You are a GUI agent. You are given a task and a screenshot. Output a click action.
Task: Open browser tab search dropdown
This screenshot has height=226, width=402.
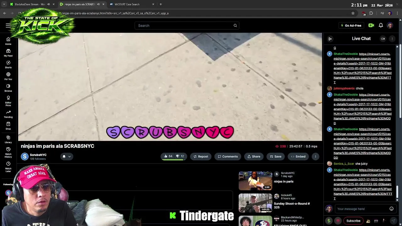tap(4, 4)
